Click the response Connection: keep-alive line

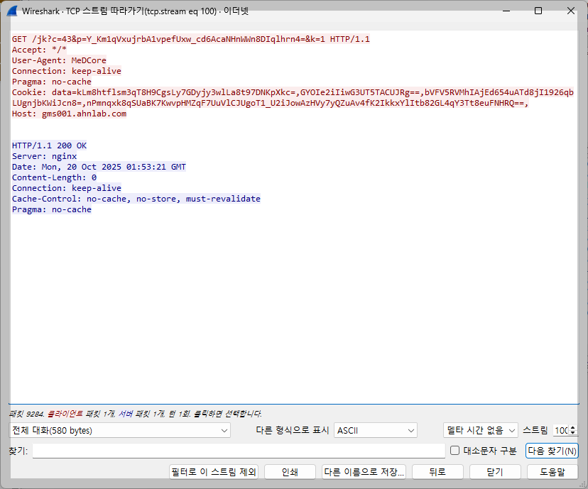[67, 188]
